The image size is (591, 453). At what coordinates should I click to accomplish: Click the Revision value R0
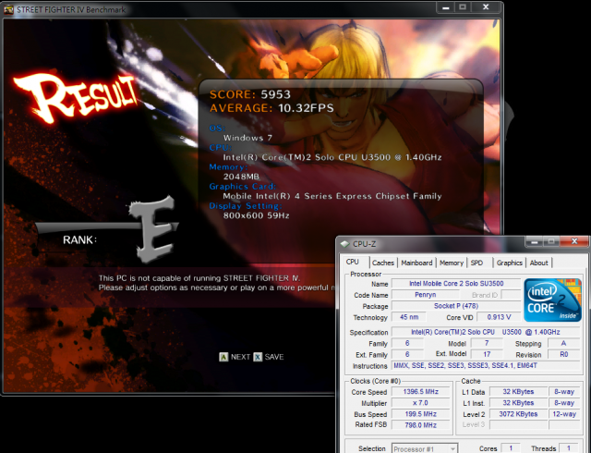point(564,354)
